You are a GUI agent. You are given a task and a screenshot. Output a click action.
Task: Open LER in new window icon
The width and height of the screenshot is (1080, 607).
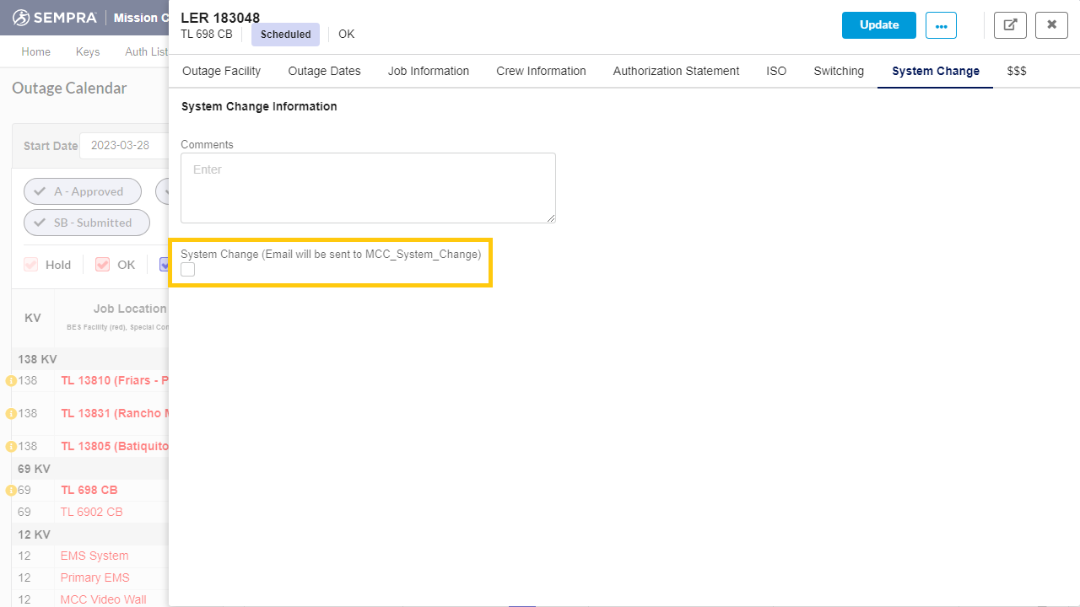click(x=1010, y=25)
